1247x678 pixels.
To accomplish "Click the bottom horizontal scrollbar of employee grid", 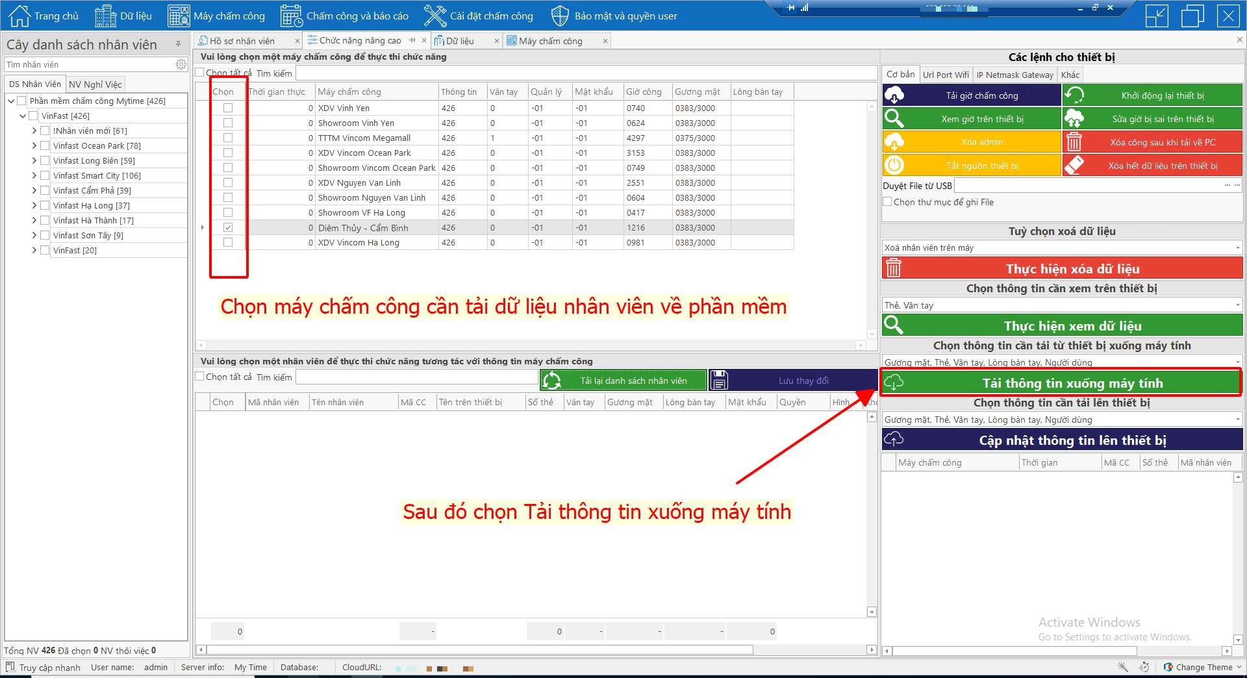I will [479, 649].
